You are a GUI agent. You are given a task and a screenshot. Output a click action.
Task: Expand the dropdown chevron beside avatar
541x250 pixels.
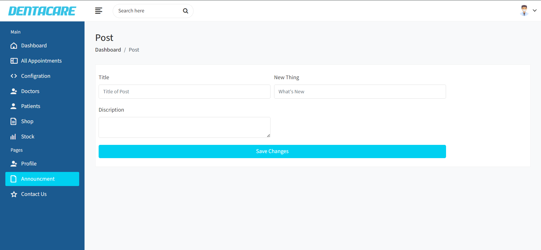tap(535, 11)
